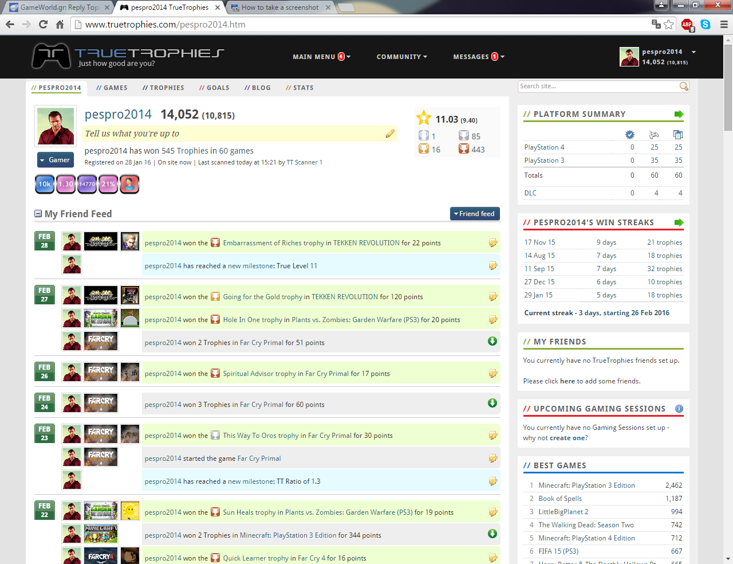Switch to the Trophies tab

pyautogui.click(x=163, y=88)
